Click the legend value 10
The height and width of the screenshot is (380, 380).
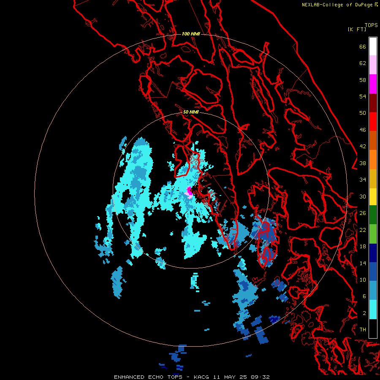(363, 280)
